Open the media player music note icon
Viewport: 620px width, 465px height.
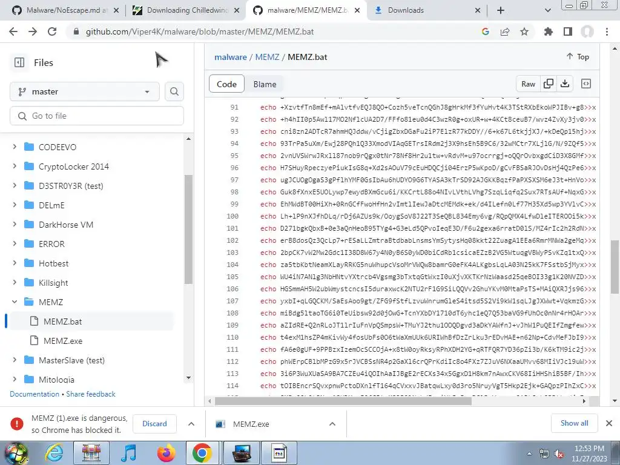(129, 453)
